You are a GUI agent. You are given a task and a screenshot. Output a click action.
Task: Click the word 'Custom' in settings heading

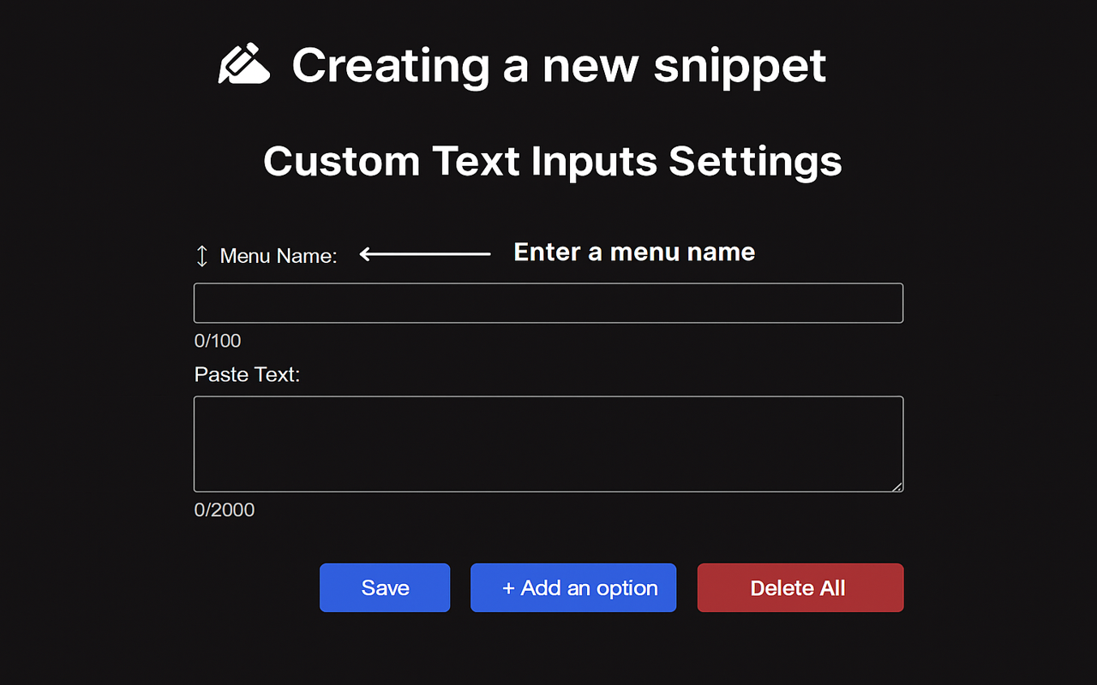point(342,161)
